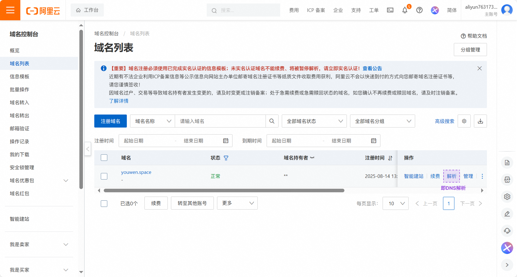Open all domain groups dropdown
Image resolution: width=517 pixels, height=277 pixels.
[x=383, y=121]
